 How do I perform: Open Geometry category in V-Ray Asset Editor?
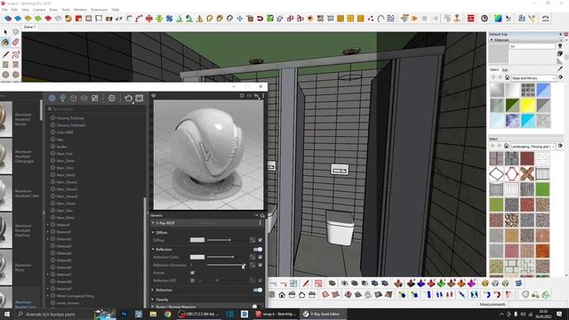(x=73, y=98)
